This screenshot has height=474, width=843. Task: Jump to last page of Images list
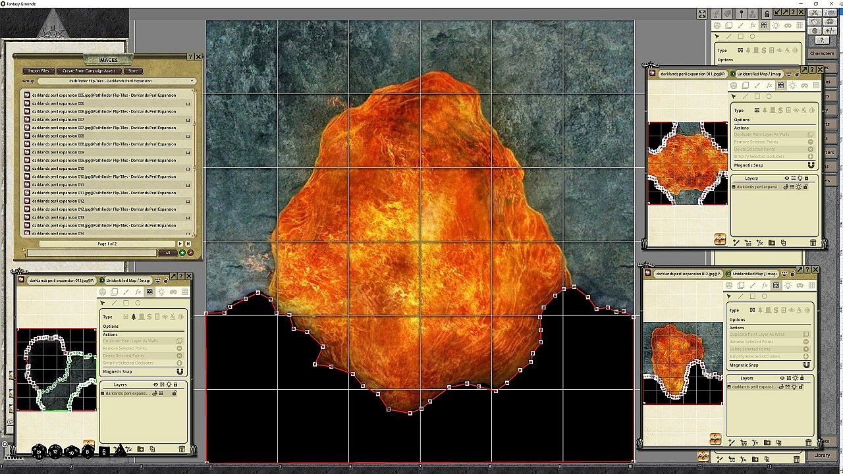click(x=189, y=244)
